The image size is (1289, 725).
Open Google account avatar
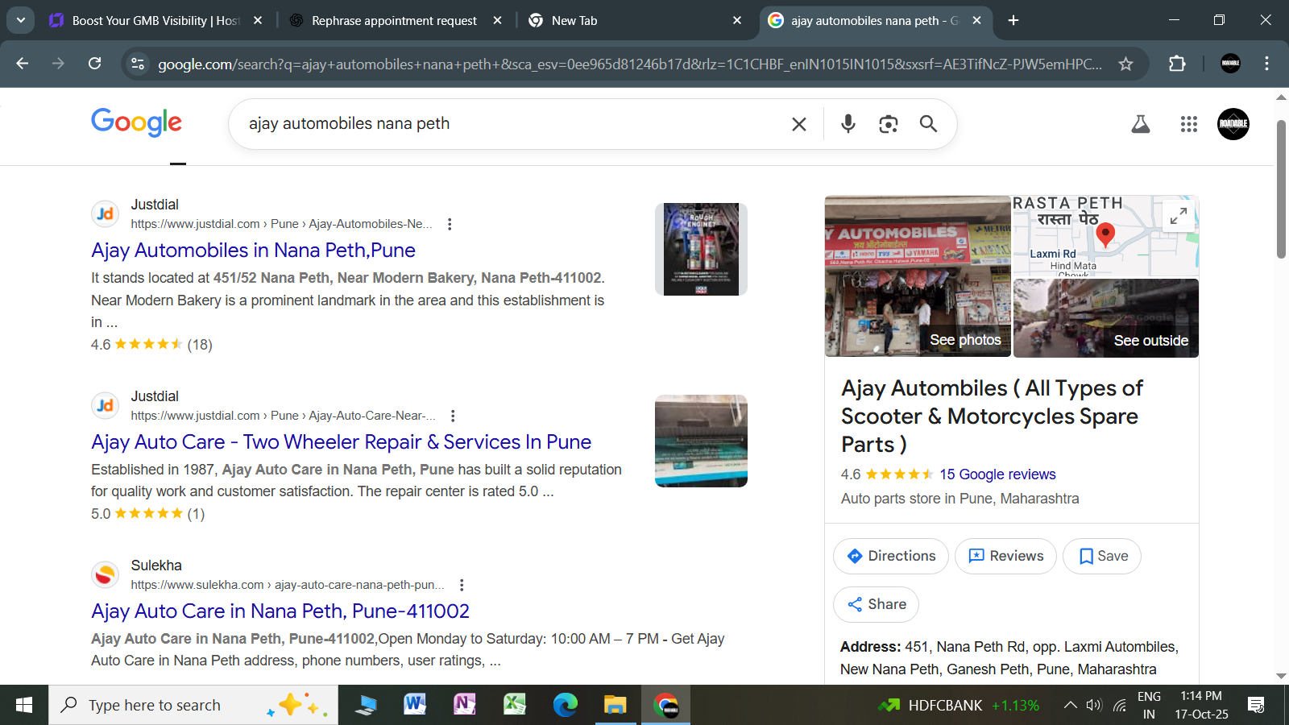pyautogui.click(x=1233, y=124)
